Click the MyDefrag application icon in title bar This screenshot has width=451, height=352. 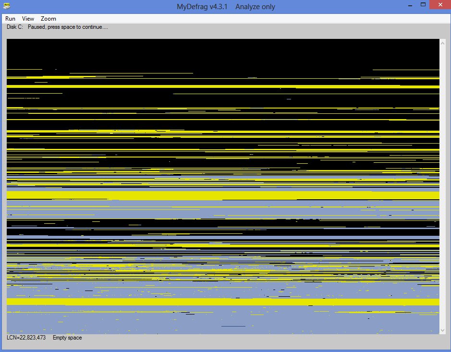7,6
